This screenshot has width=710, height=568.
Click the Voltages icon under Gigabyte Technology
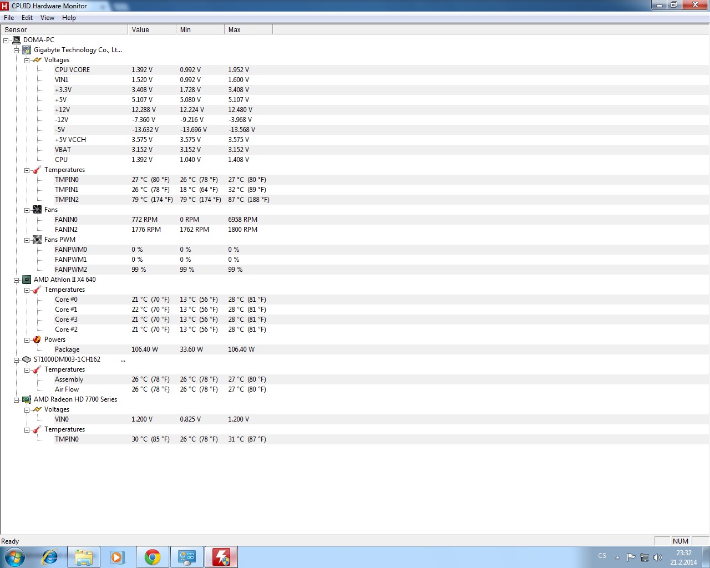point(37,60)
